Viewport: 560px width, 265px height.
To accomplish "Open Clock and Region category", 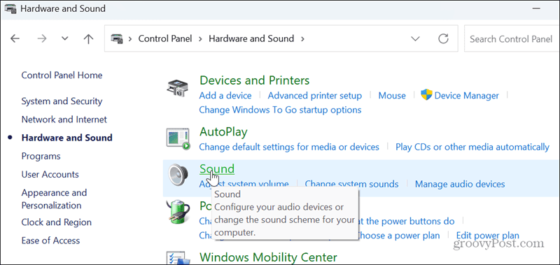I will click(x=57, y=222).
